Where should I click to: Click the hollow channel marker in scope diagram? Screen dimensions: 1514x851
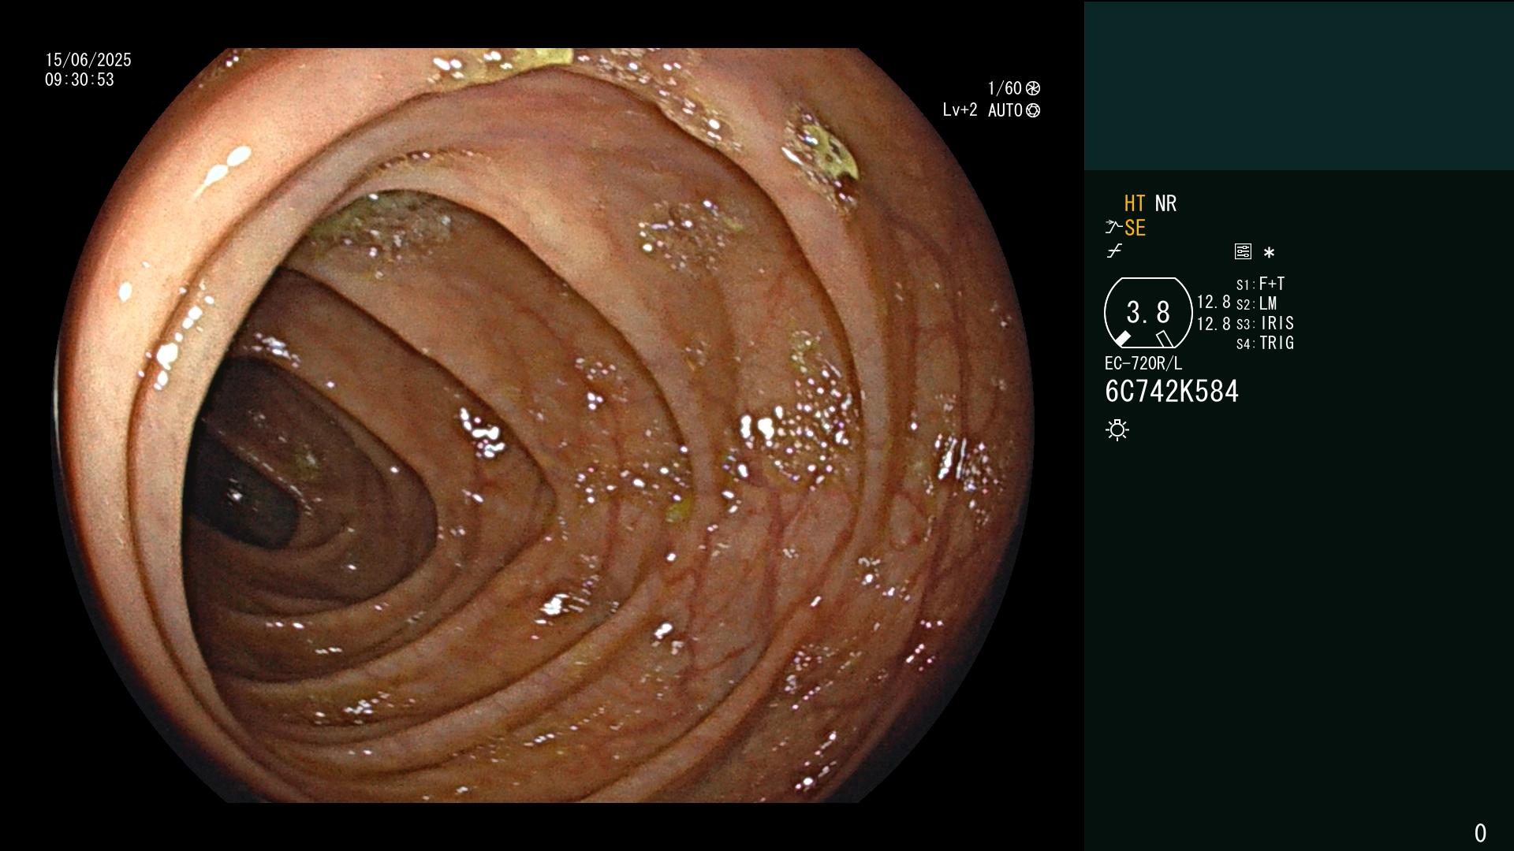[1165, 339]
